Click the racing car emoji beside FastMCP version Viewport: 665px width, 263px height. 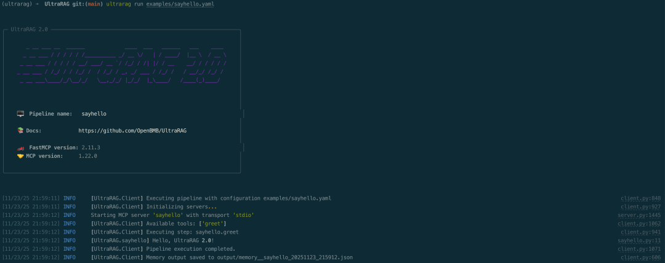[20, 148]
